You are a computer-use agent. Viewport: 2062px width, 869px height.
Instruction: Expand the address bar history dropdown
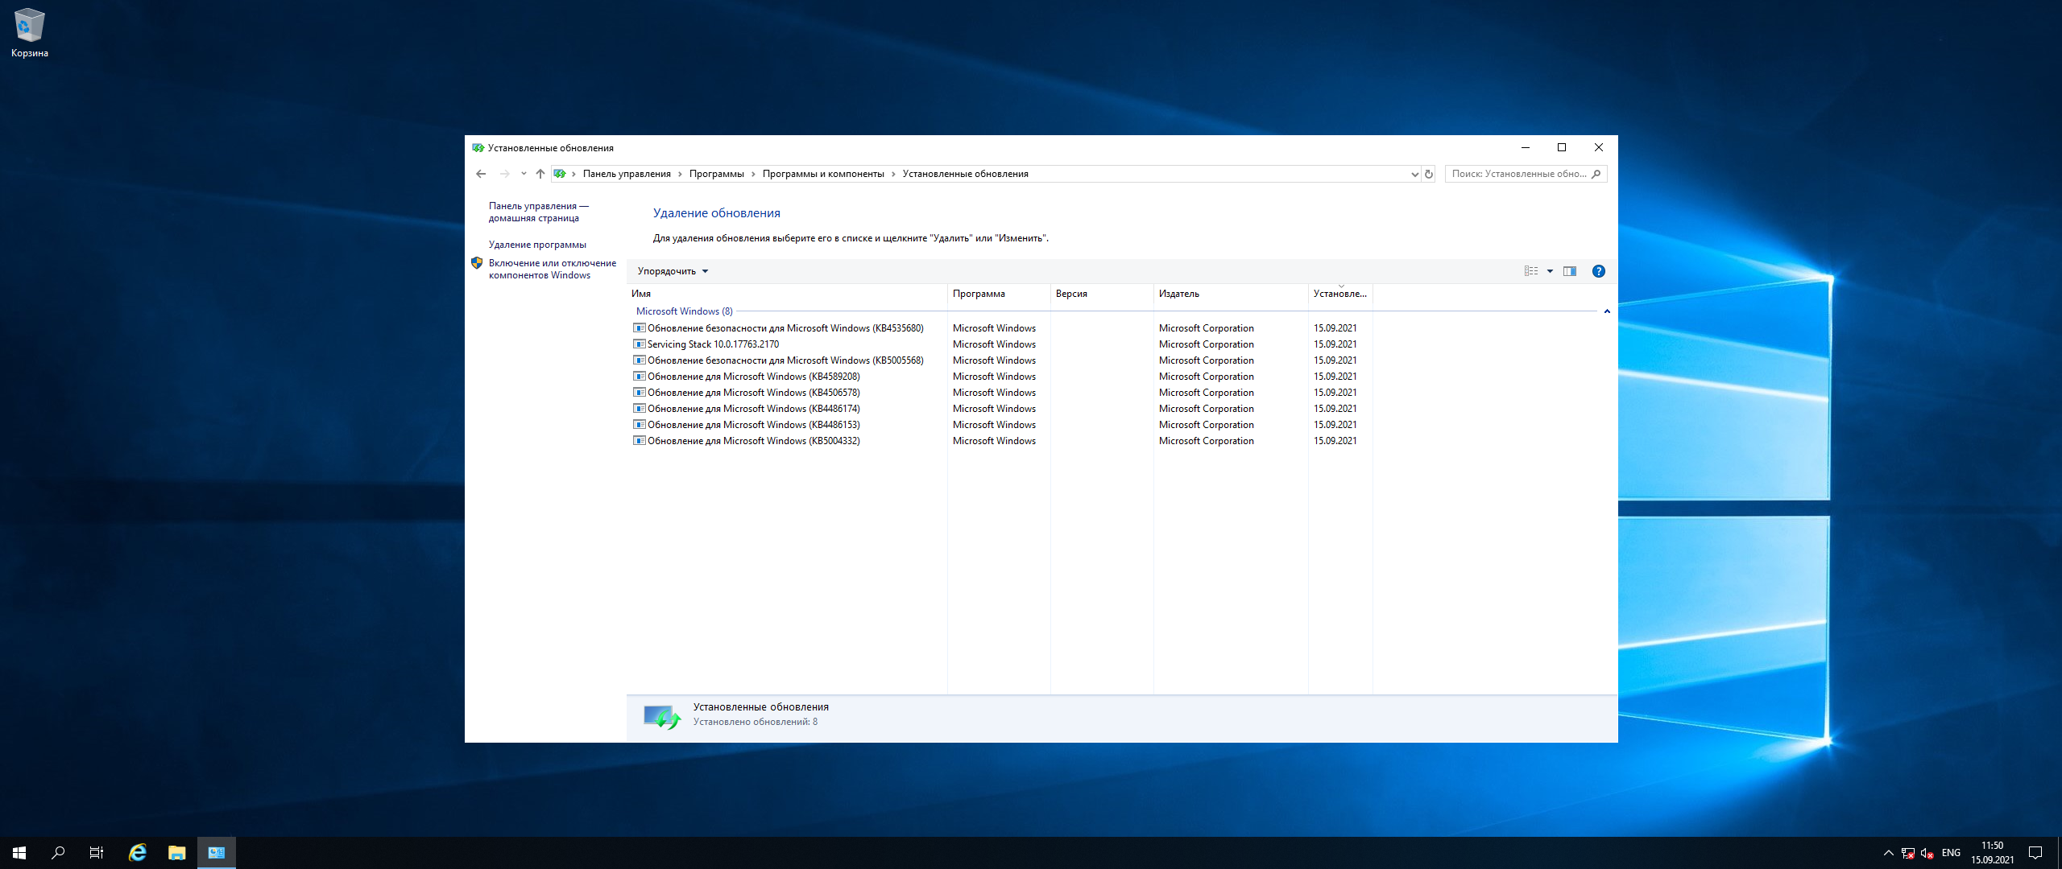point(1414,174)
